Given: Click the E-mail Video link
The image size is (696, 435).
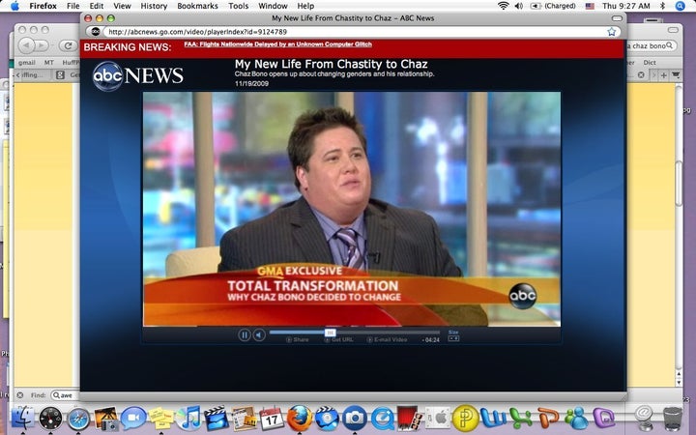Looking at the screenshot, I should 387,339.
